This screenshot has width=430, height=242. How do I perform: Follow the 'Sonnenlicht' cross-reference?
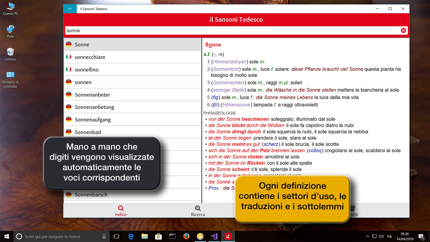point(226,69)
